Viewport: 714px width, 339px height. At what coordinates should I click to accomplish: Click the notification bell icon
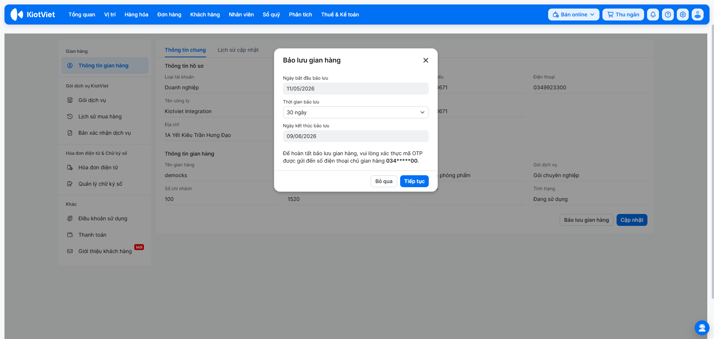pyautogui.click(x=653, y=15)
